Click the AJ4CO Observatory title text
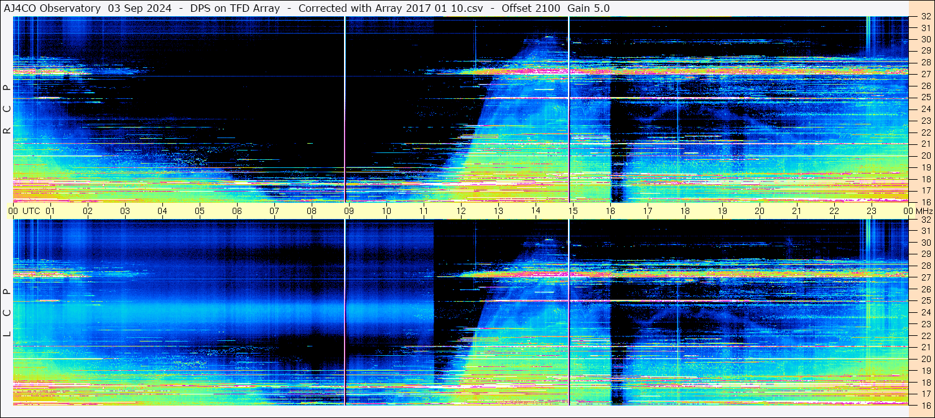 [x=52, y=8]
